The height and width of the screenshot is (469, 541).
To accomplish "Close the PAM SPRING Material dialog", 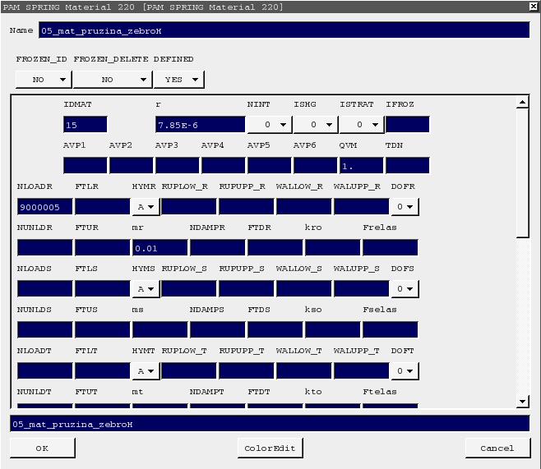I will coord(534,7).
